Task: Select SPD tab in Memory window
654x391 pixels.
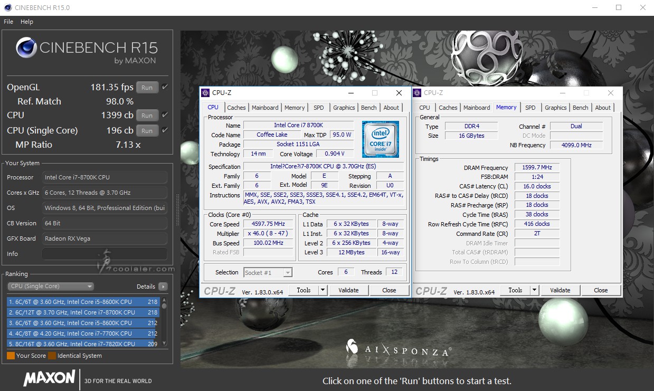Action: 530,108
